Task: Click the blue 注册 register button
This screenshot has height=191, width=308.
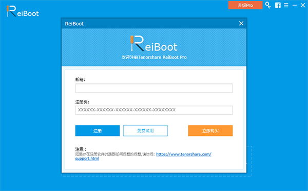Action: [x=98, y=131]
